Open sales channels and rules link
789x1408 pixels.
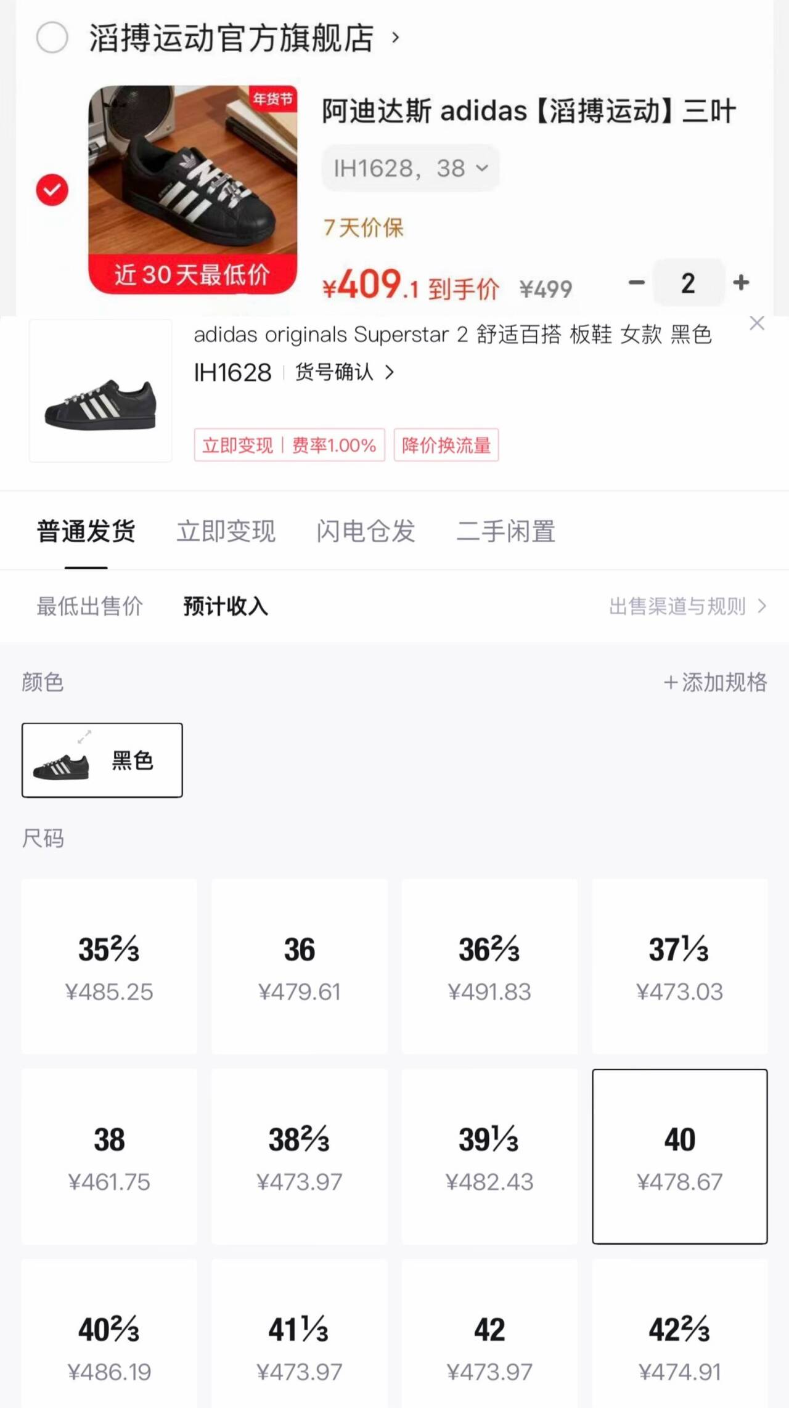click(687, 606)
